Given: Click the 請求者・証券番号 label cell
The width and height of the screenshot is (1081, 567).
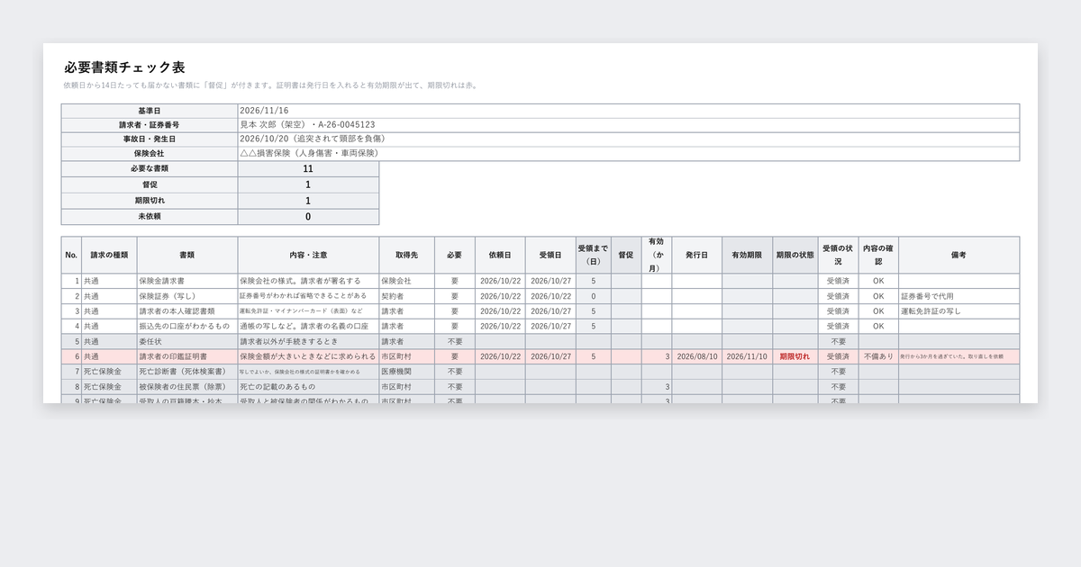Looking at the screenshot, I should (150, 125).
